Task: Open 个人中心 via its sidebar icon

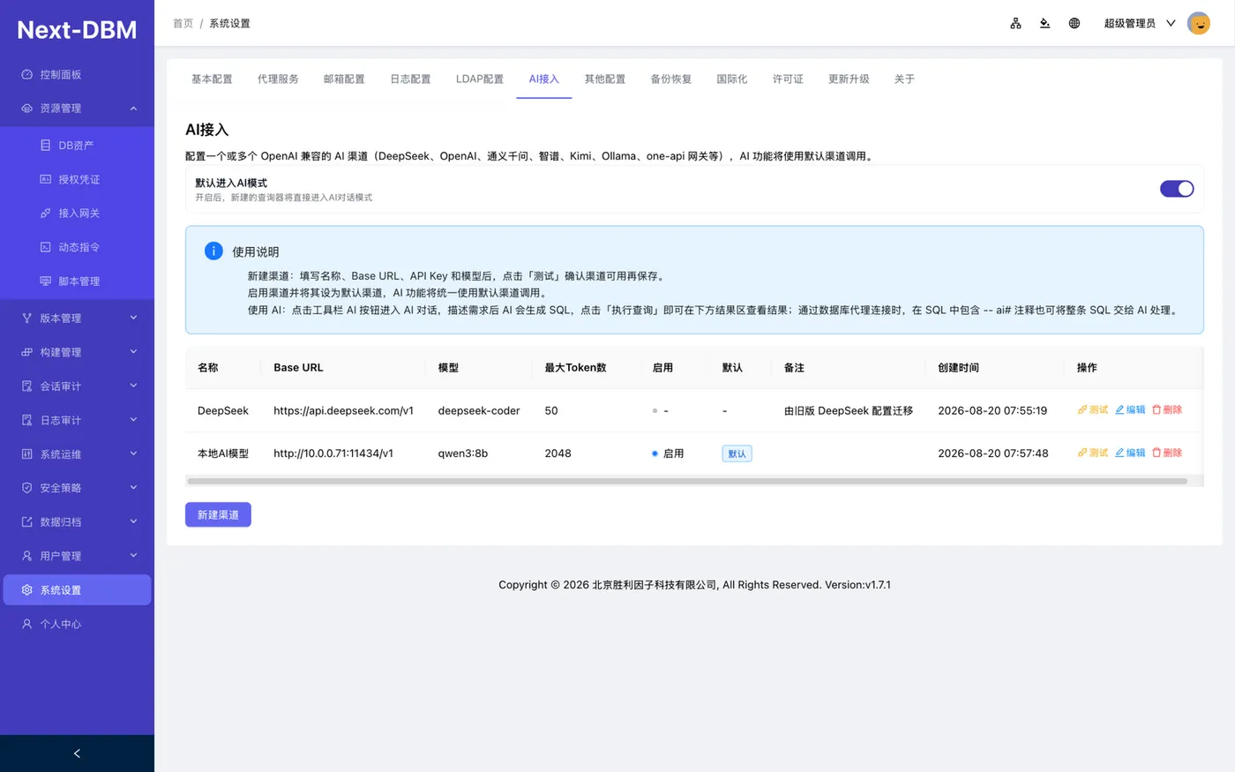Action: pyautogui.click(x=26, y=624)
